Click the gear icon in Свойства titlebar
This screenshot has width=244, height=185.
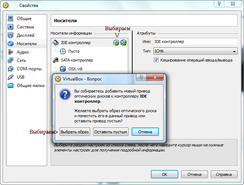coord(6,5)
